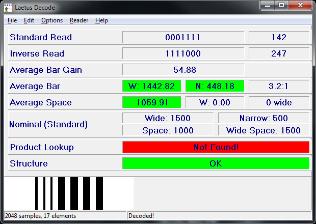Click the Average Bar Gain value -54.88
This screenshot has height=224, width=316.
click(183, 70)
